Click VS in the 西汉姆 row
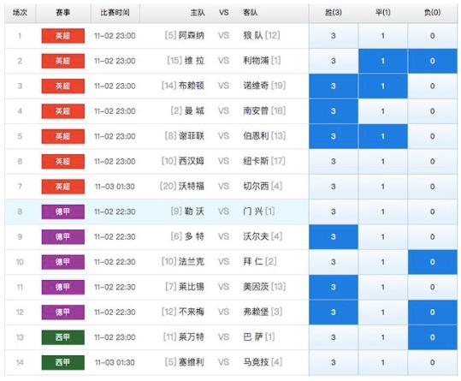Viewport: 461px width, 381px height. point(223,162)
